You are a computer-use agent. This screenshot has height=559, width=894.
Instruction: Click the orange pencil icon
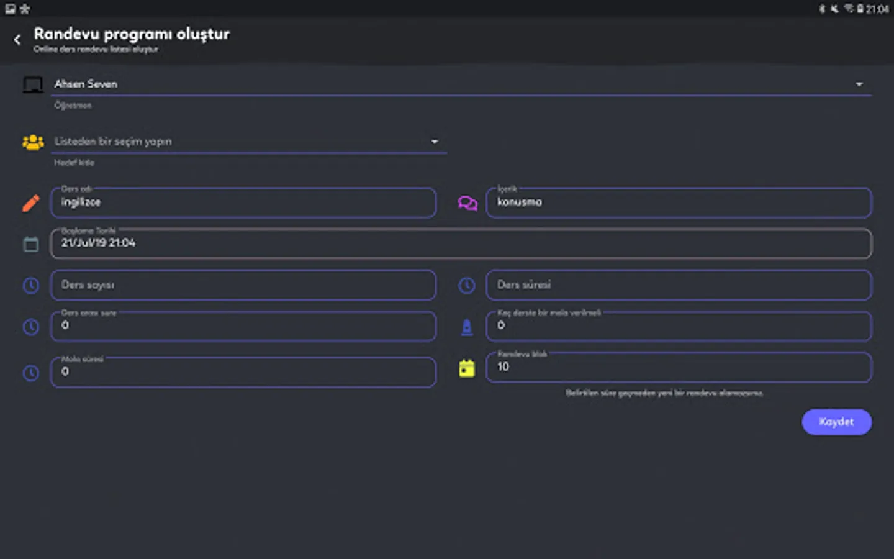[31, 203]
